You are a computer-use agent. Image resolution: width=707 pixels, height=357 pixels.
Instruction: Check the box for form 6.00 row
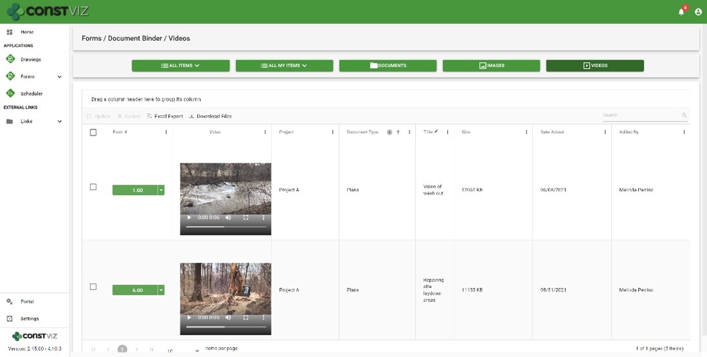(x=93, y=287)
